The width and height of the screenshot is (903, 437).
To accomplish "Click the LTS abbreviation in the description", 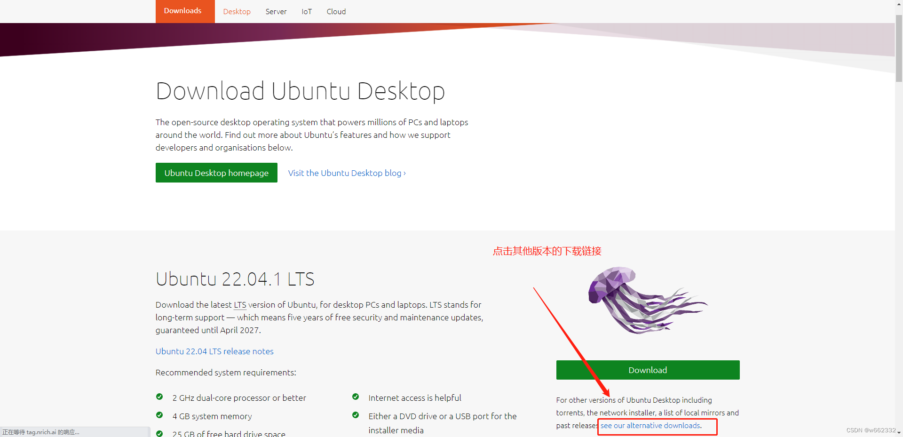I will tap(240, 305).
